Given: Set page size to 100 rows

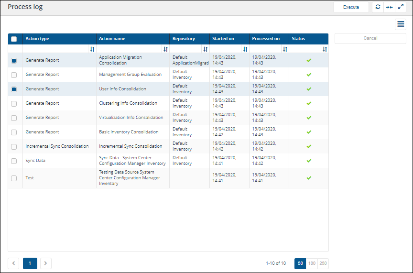Looking at the screenshot, I should click(312, 263).
